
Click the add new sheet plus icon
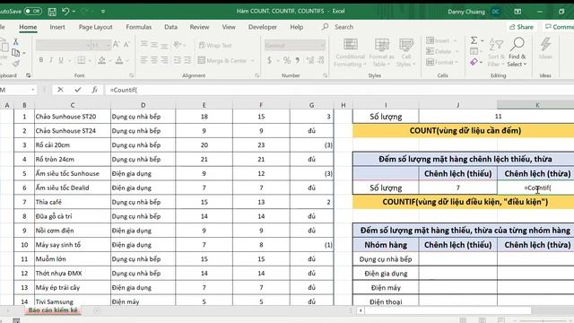pyautogui.click(x=97, y=310)
